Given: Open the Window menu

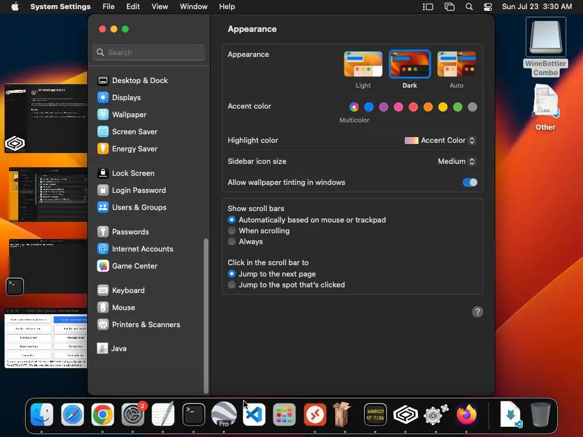Looking at the screenshot, I should tap(194, 7).
